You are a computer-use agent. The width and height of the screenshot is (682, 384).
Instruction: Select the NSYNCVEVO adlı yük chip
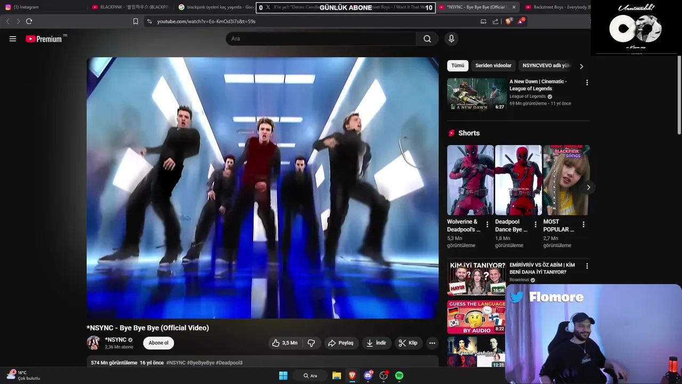tap(546, 66)
